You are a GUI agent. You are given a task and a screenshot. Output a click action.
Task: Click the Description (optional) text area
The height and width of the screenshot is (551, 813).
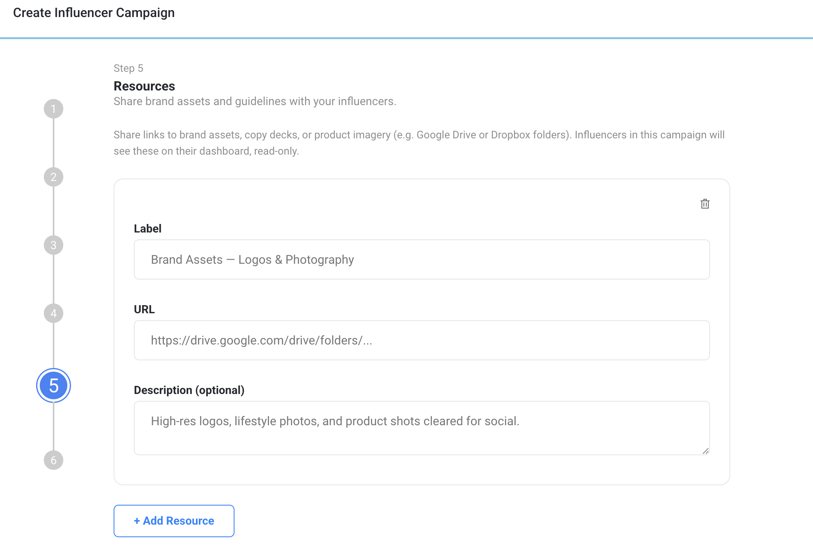click(x=422, y=428)
